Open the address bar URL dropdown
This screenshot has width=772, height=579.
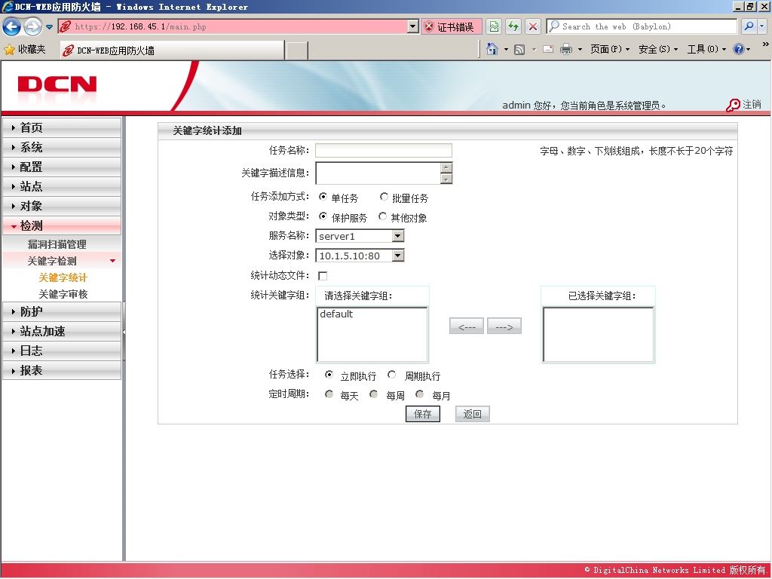(x=413, y=26)
